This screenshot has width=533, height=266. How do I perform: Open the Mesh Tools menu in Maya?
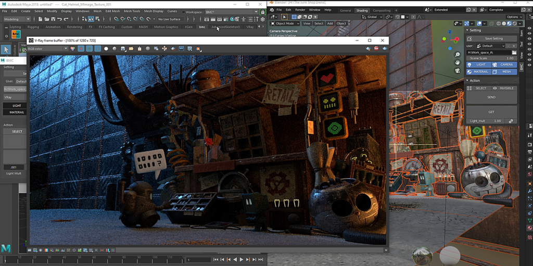[x=132, y=11]
